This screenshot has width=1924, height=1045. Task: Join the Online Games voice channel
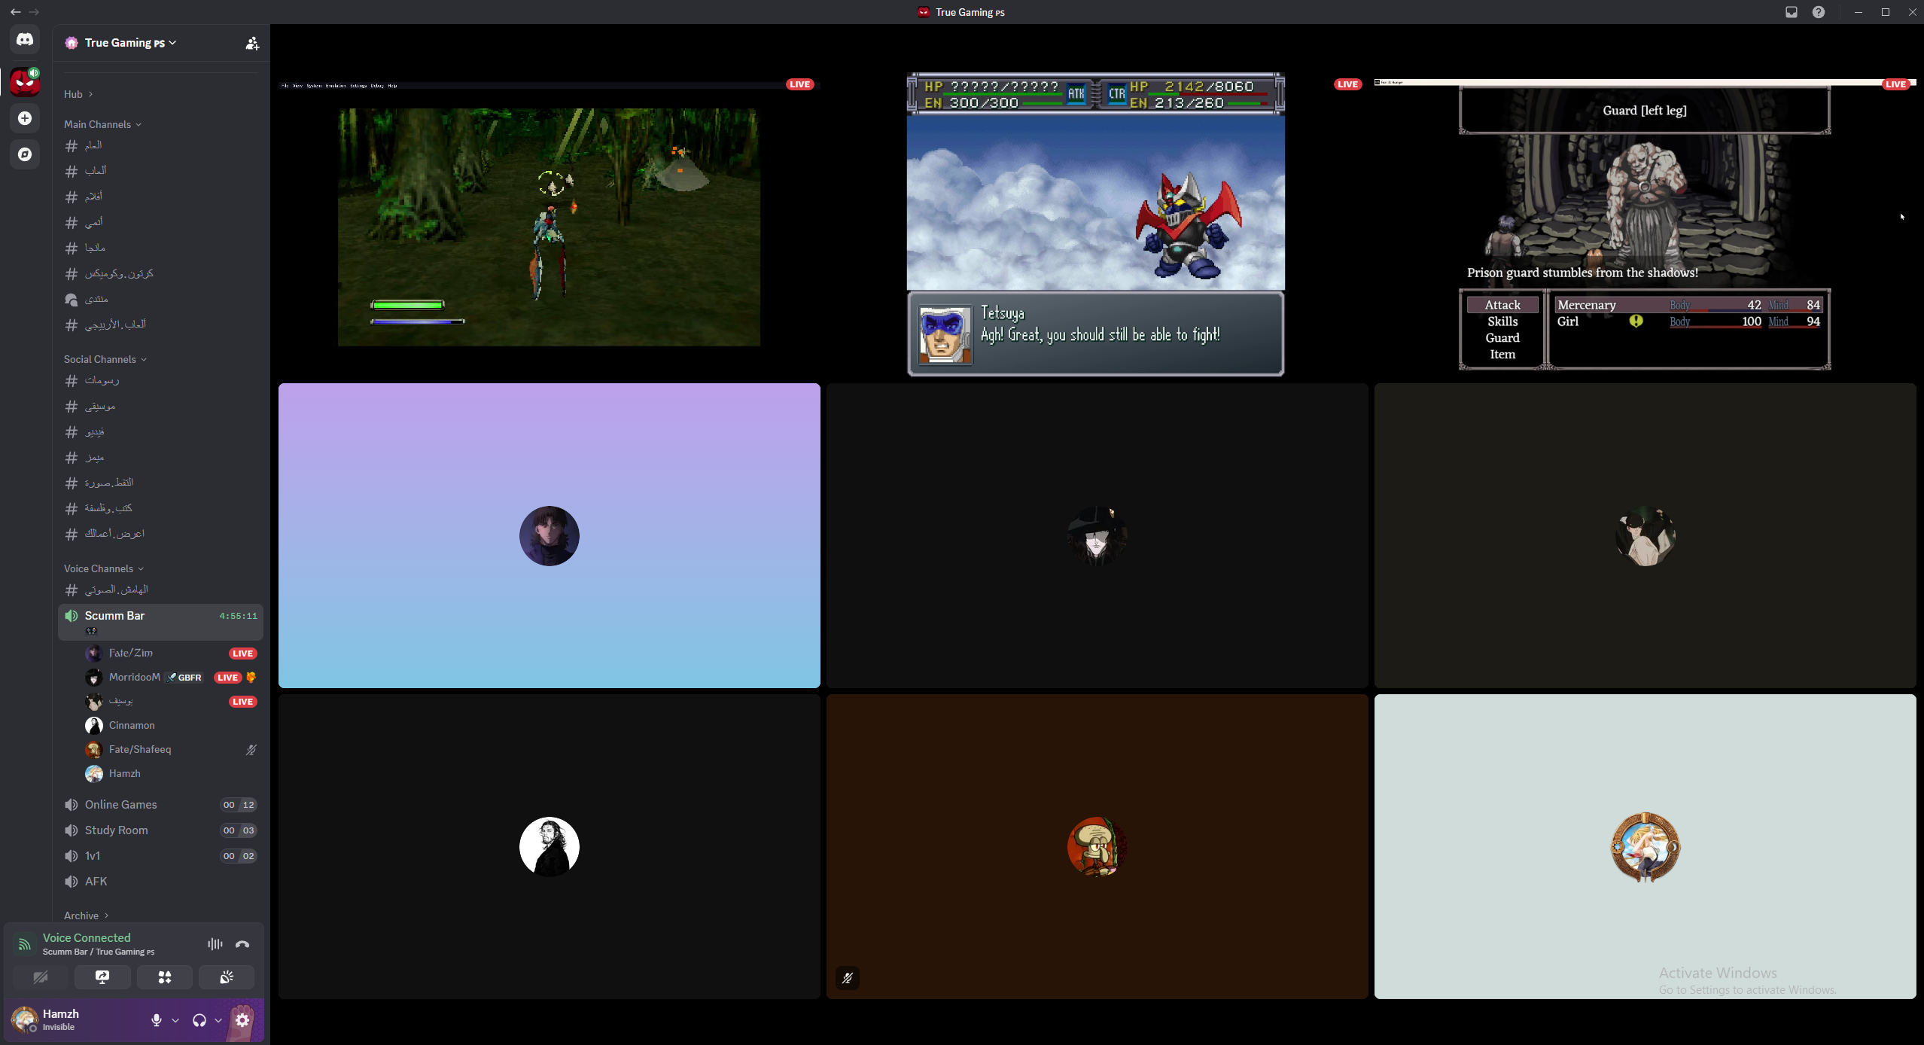(x=161, y=805)
